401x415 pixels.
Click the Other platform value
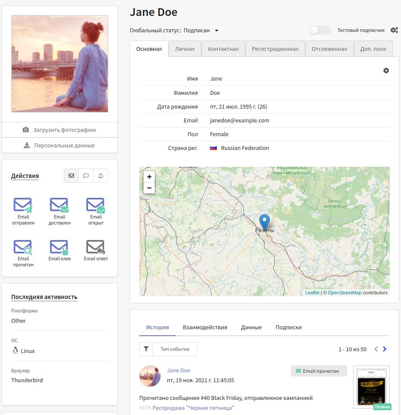coord(18,321)
